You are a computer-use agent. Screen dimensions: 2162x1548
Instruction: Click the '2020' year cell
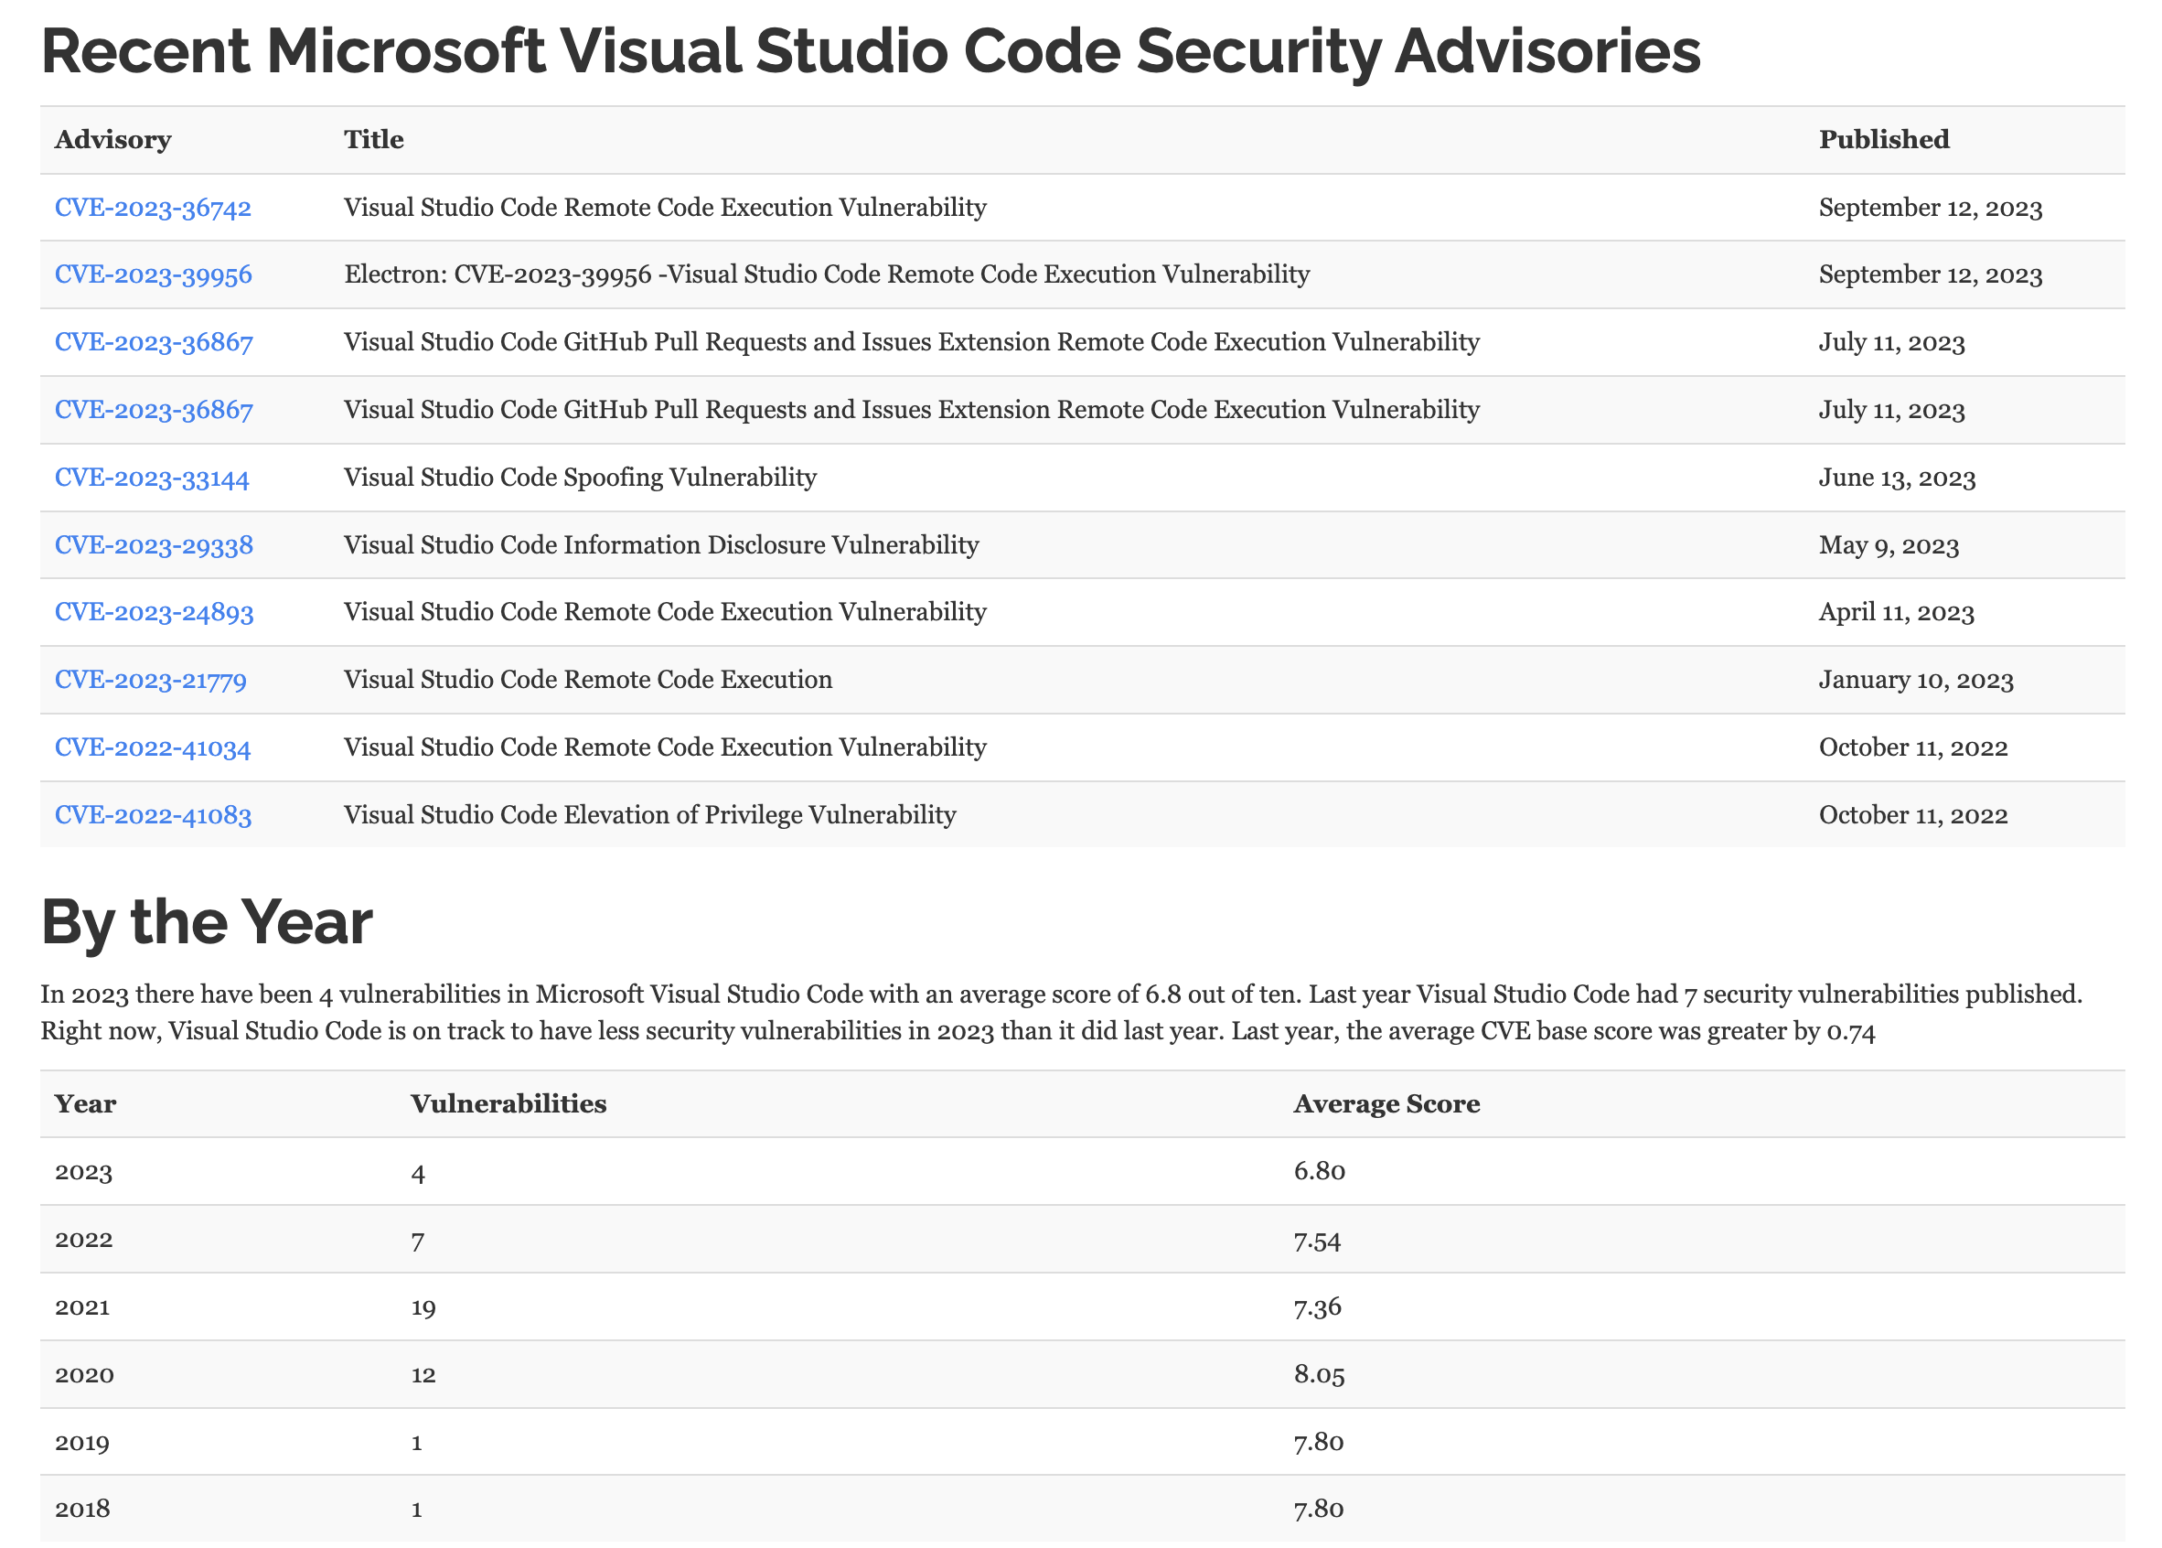(84, 1374)
